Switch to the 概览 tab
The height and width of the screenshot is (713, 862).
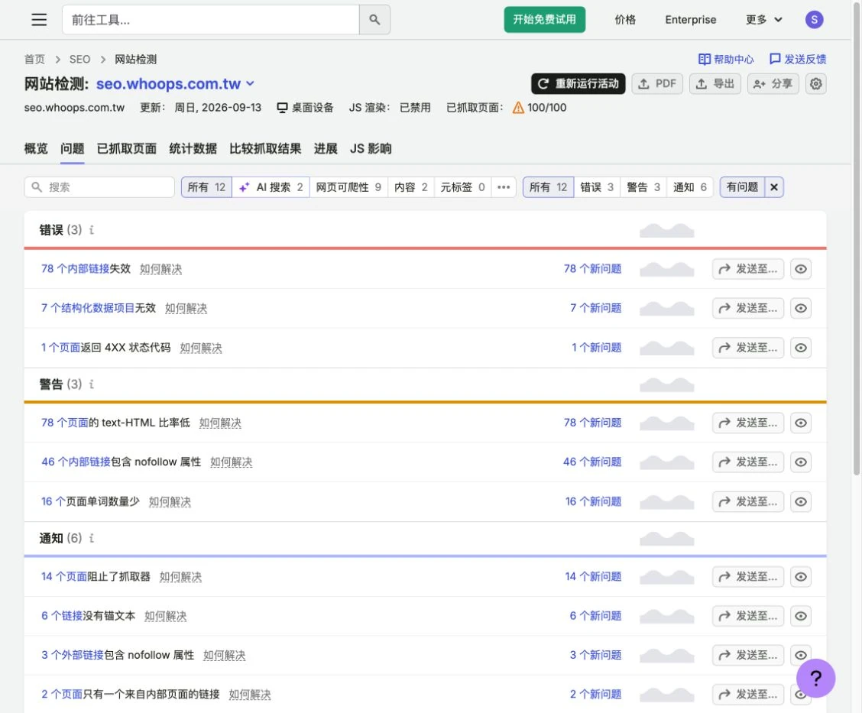coord(36,148)
